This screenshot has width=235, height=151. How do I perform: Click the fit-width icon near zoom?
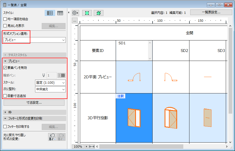click(x=92, y=146)
